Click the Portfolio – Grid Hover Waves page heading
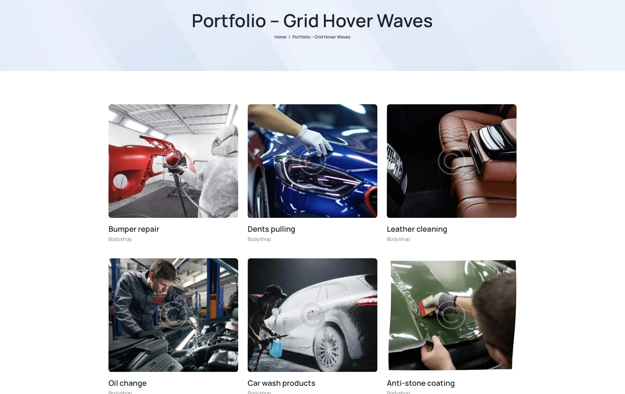Viewport: 625px width, 394px height. (x=312, y=21)
